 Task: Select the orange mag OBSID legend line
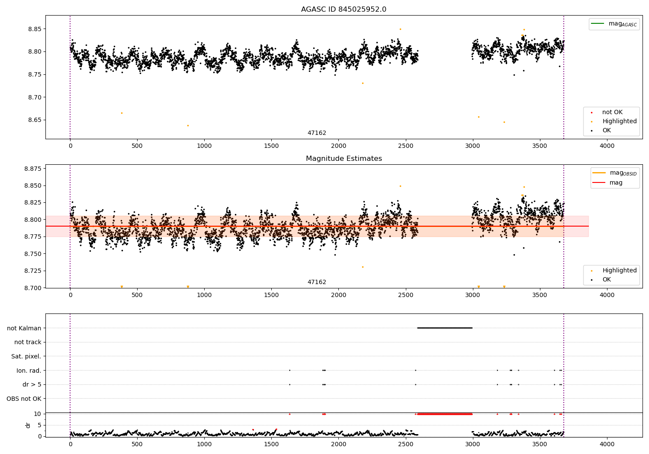coord(599,173)
